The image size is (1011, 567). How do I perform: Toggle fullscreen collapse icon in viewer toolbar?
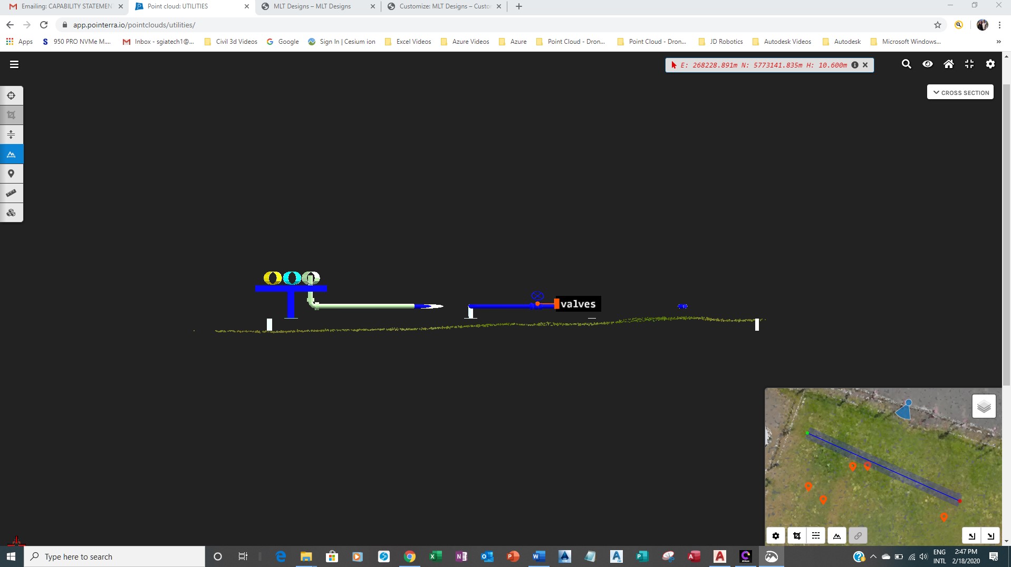pyautogui.click(x=969, y=64)
